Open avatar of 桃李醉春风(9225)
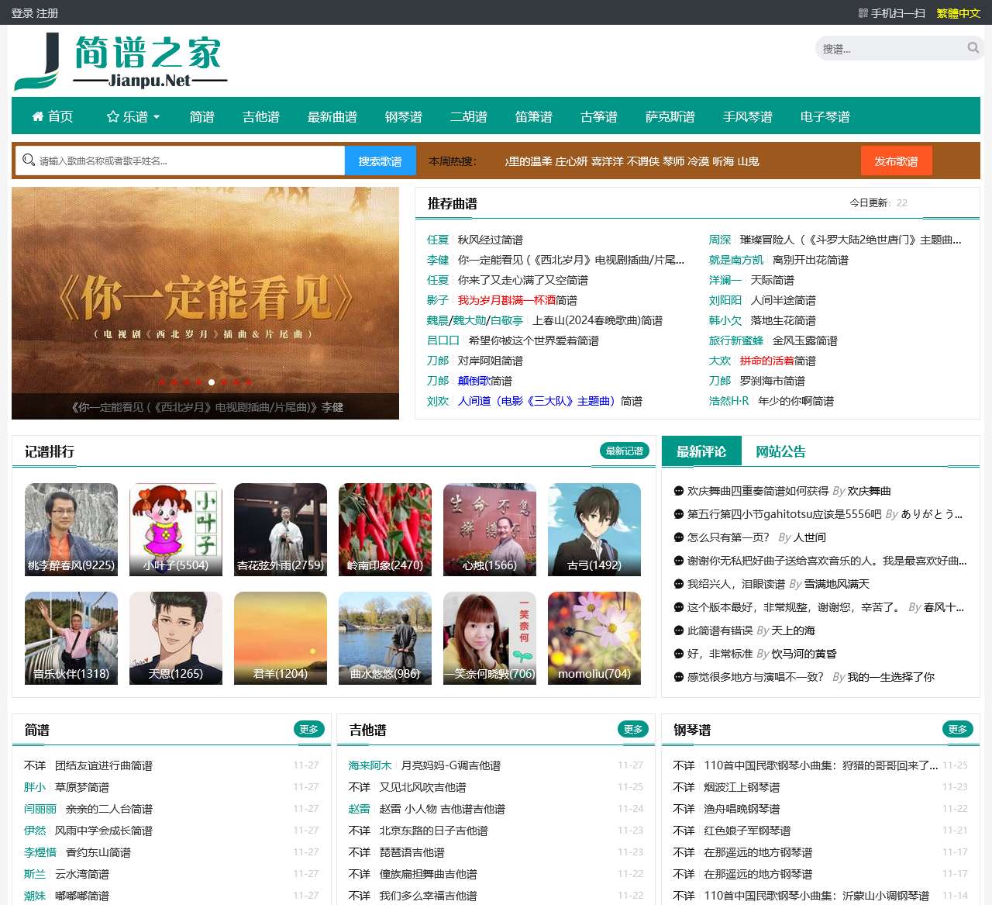The height and width of the screenshot is (905, 992). [x=71, y=530]
